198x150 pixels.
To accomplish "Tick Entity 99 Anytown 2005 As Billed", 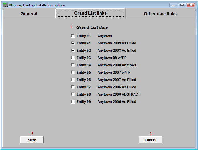I will [73, 102].
